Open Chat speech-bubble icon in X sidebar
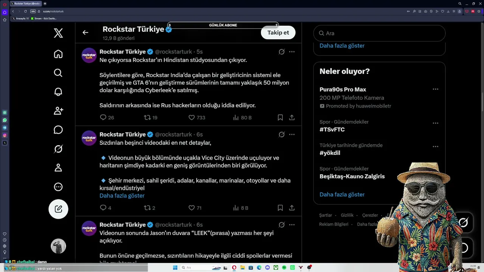484x272 pixels. (58, 130)
